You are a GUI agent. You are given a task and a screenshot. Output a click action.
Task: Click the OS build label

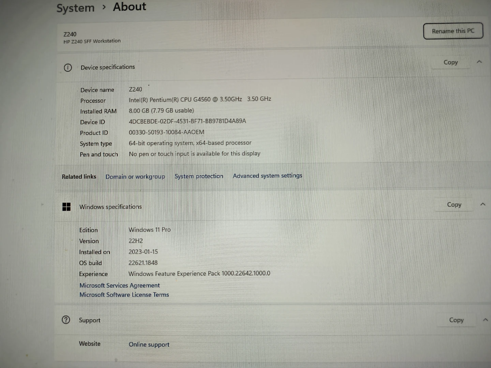pos(90,263)
